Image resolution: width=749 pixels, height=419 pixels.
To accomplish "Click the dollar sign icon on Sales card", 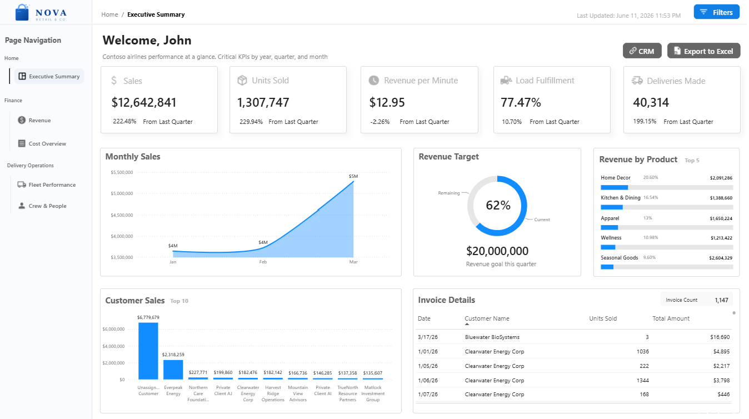I will pyautogui.click(x=114, y=81).
